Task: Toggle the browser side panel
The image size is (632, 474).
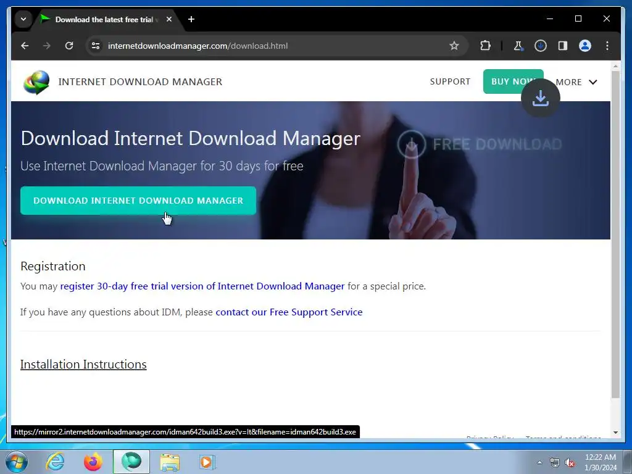Action: pyautogui.click(x=563, y=46)
